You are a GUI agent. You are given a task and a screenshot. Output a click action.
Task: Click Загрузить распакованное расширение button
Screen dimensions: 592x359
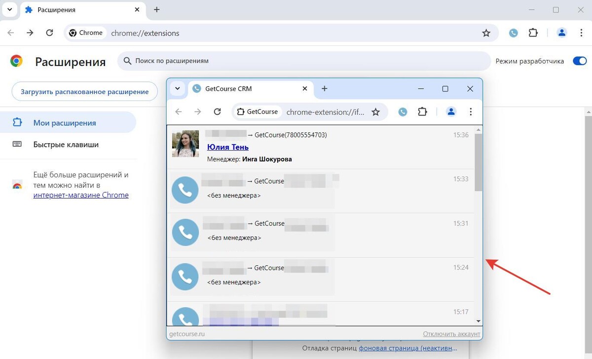(x=84, y=92)
